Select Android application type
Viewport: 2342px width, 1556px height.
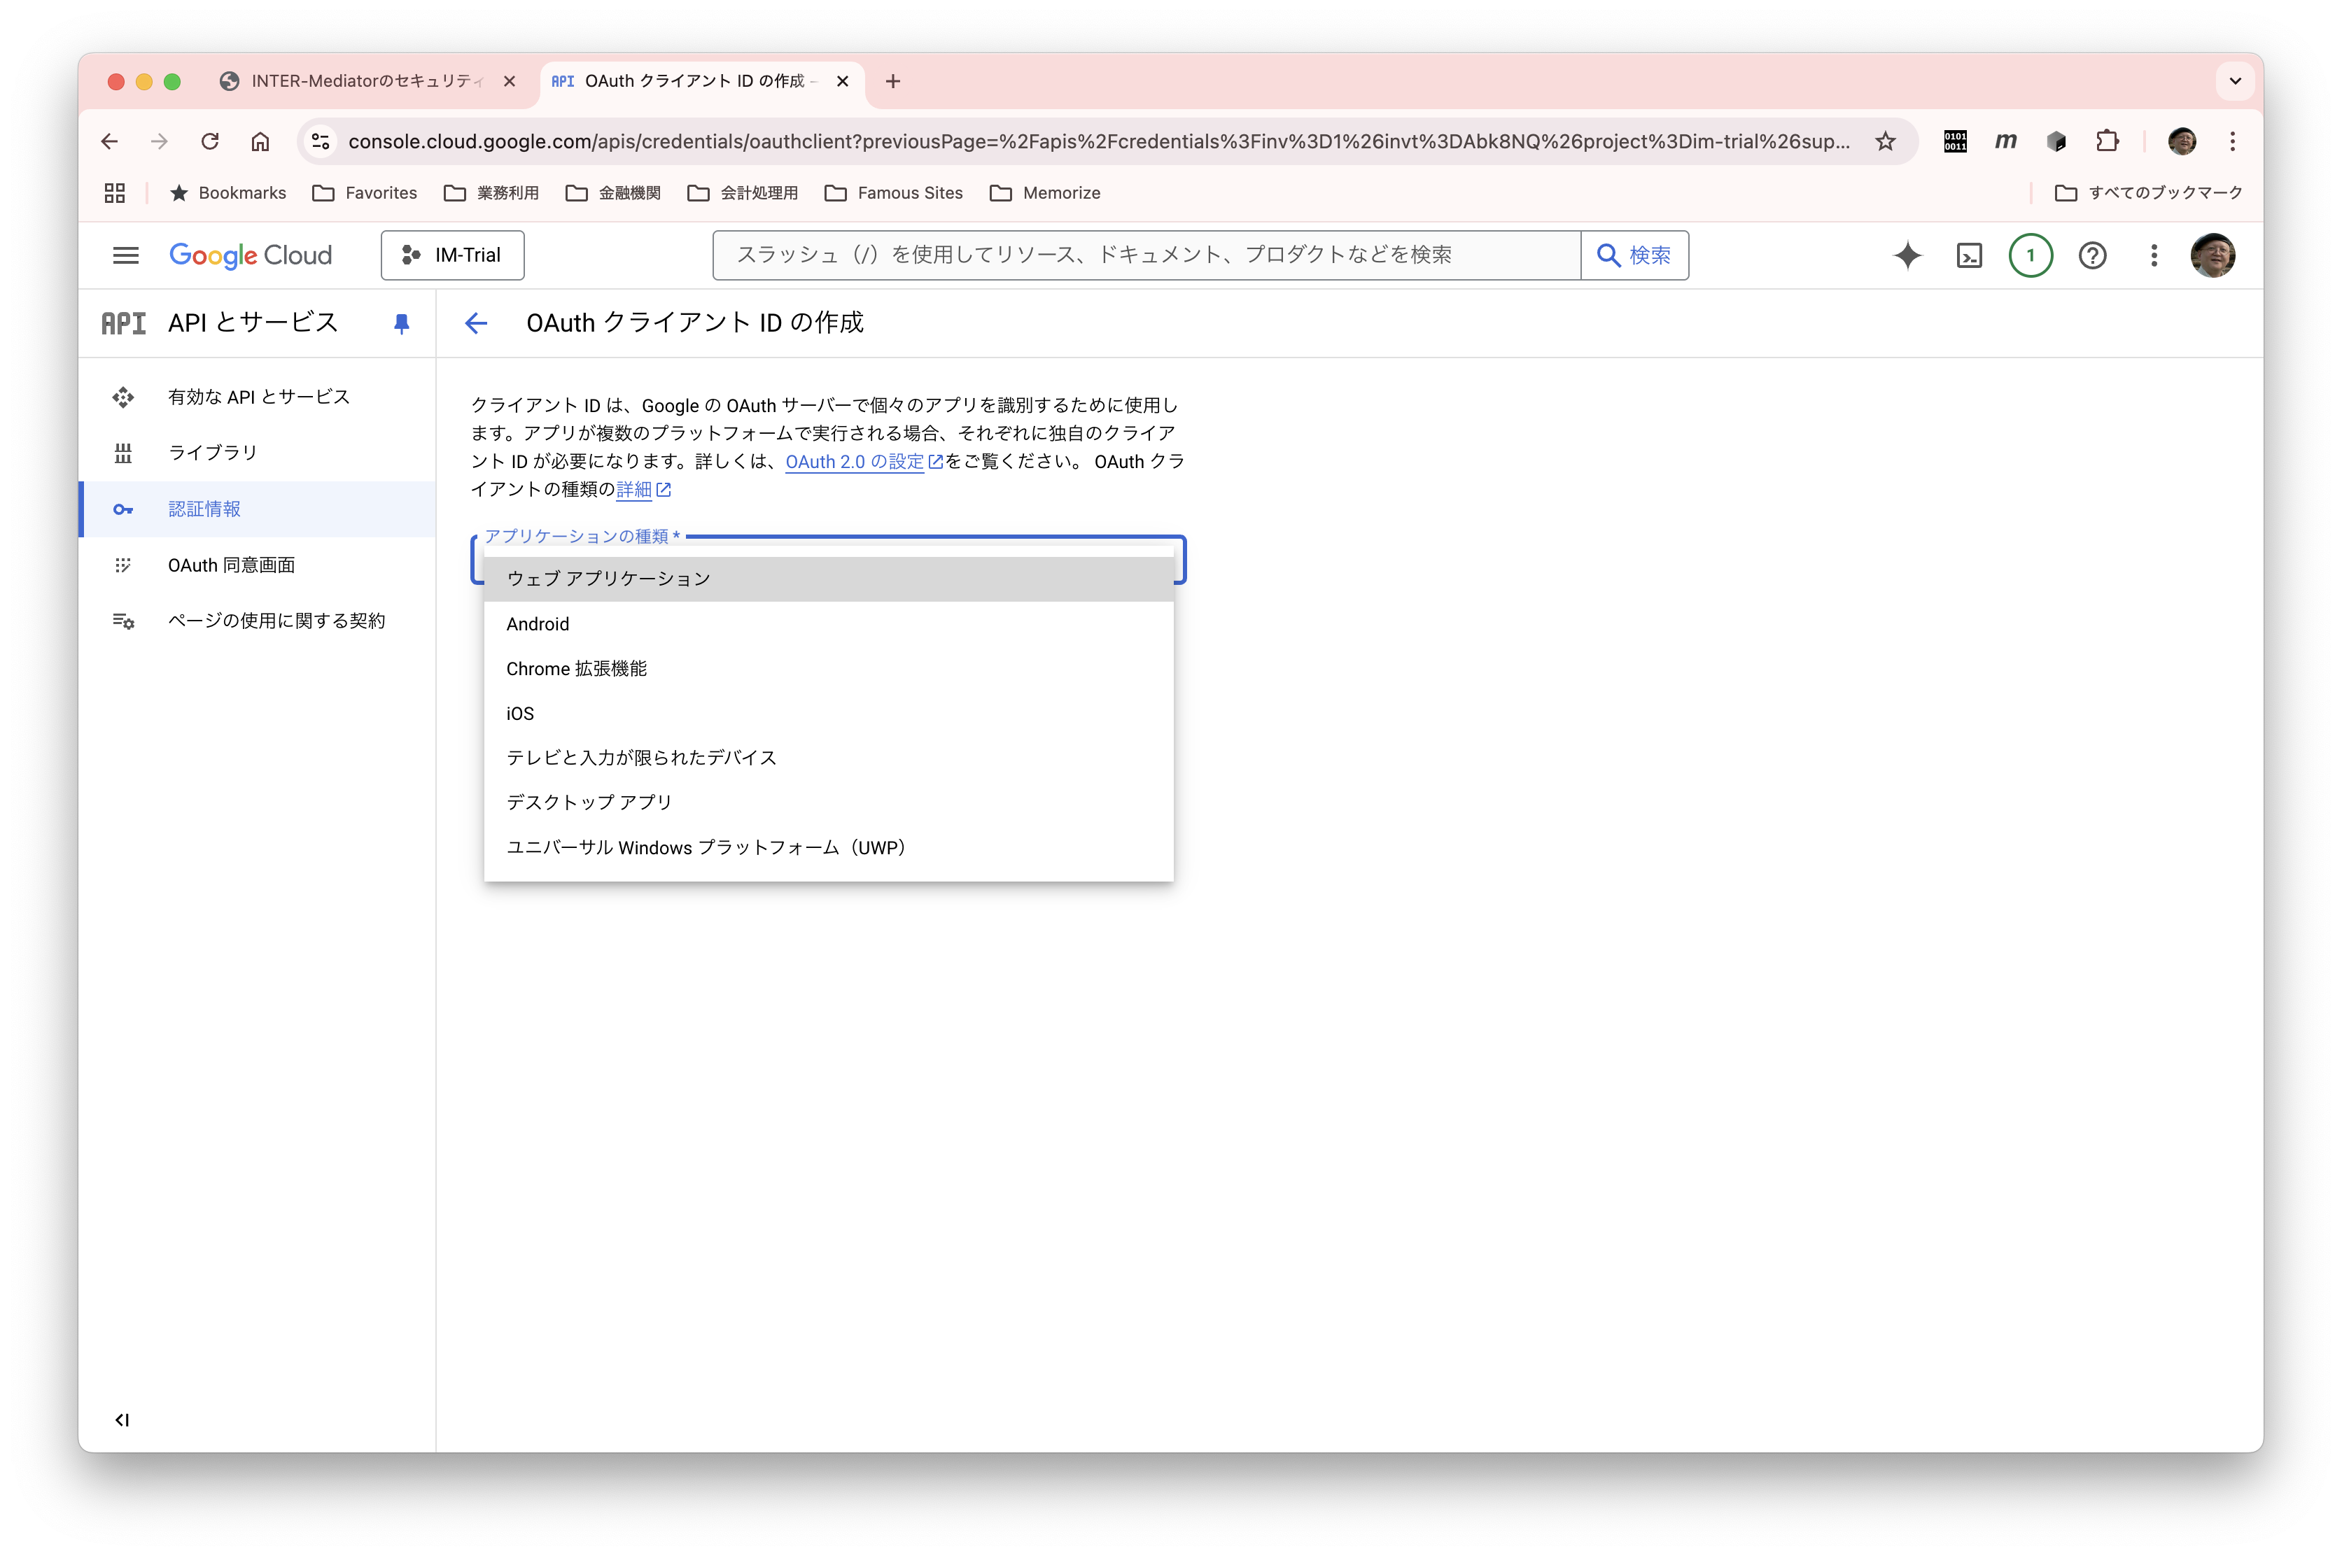pos(828,623)
